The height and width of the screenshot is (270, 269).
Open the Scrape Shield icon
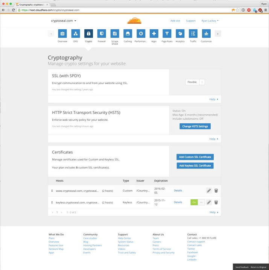(x=115, y=33)
